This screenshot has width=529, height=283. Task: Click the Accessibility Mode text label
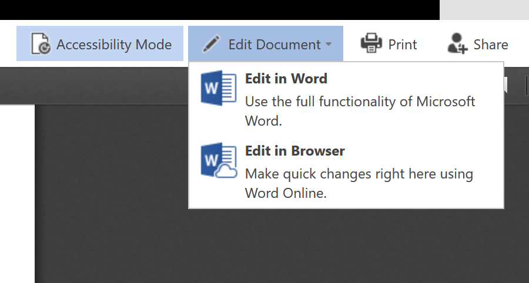tap(114, 45)
